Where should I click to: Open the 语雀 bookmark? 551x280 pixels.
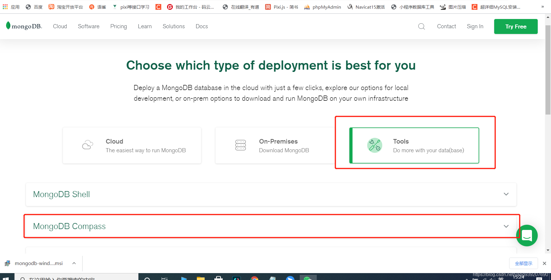point(98,7)
